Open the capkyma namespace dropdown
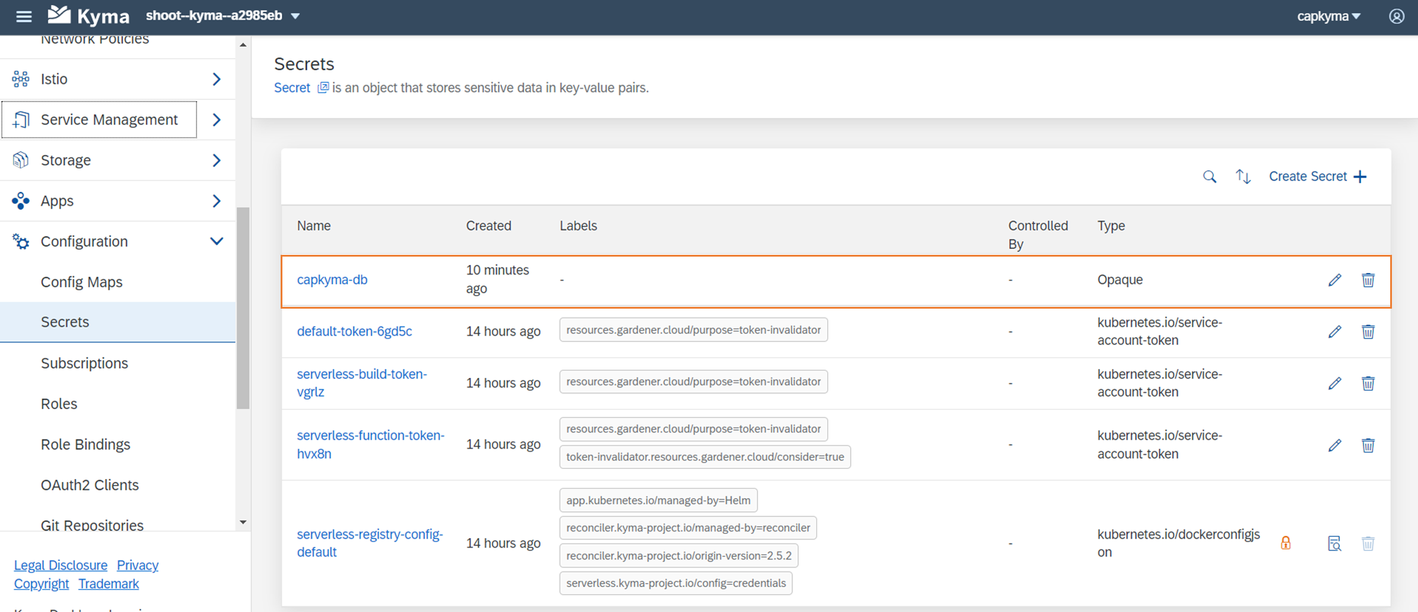 pos(1328,16)
